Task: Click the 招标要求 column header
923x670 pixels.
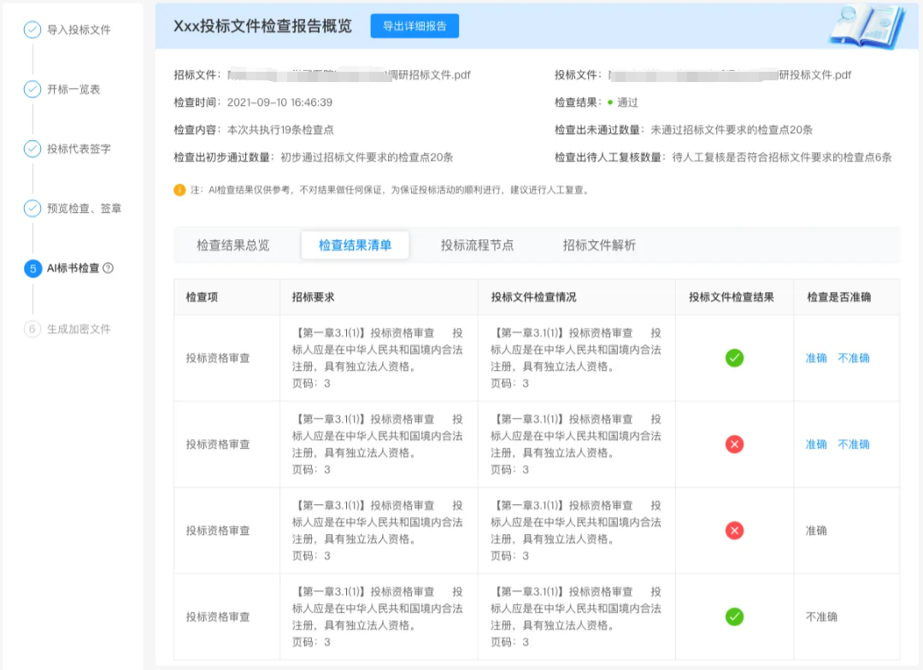Action: [313, 297]
